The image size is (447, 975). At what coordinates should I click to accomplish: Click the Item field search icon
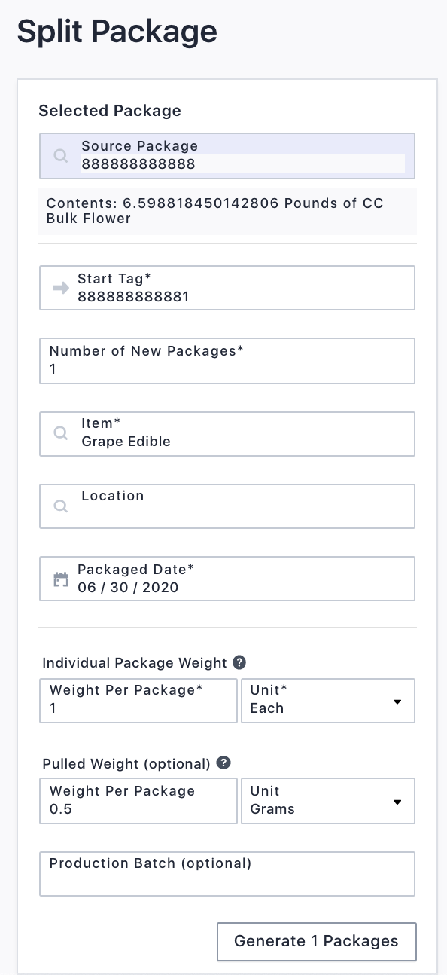click(61, 434)
